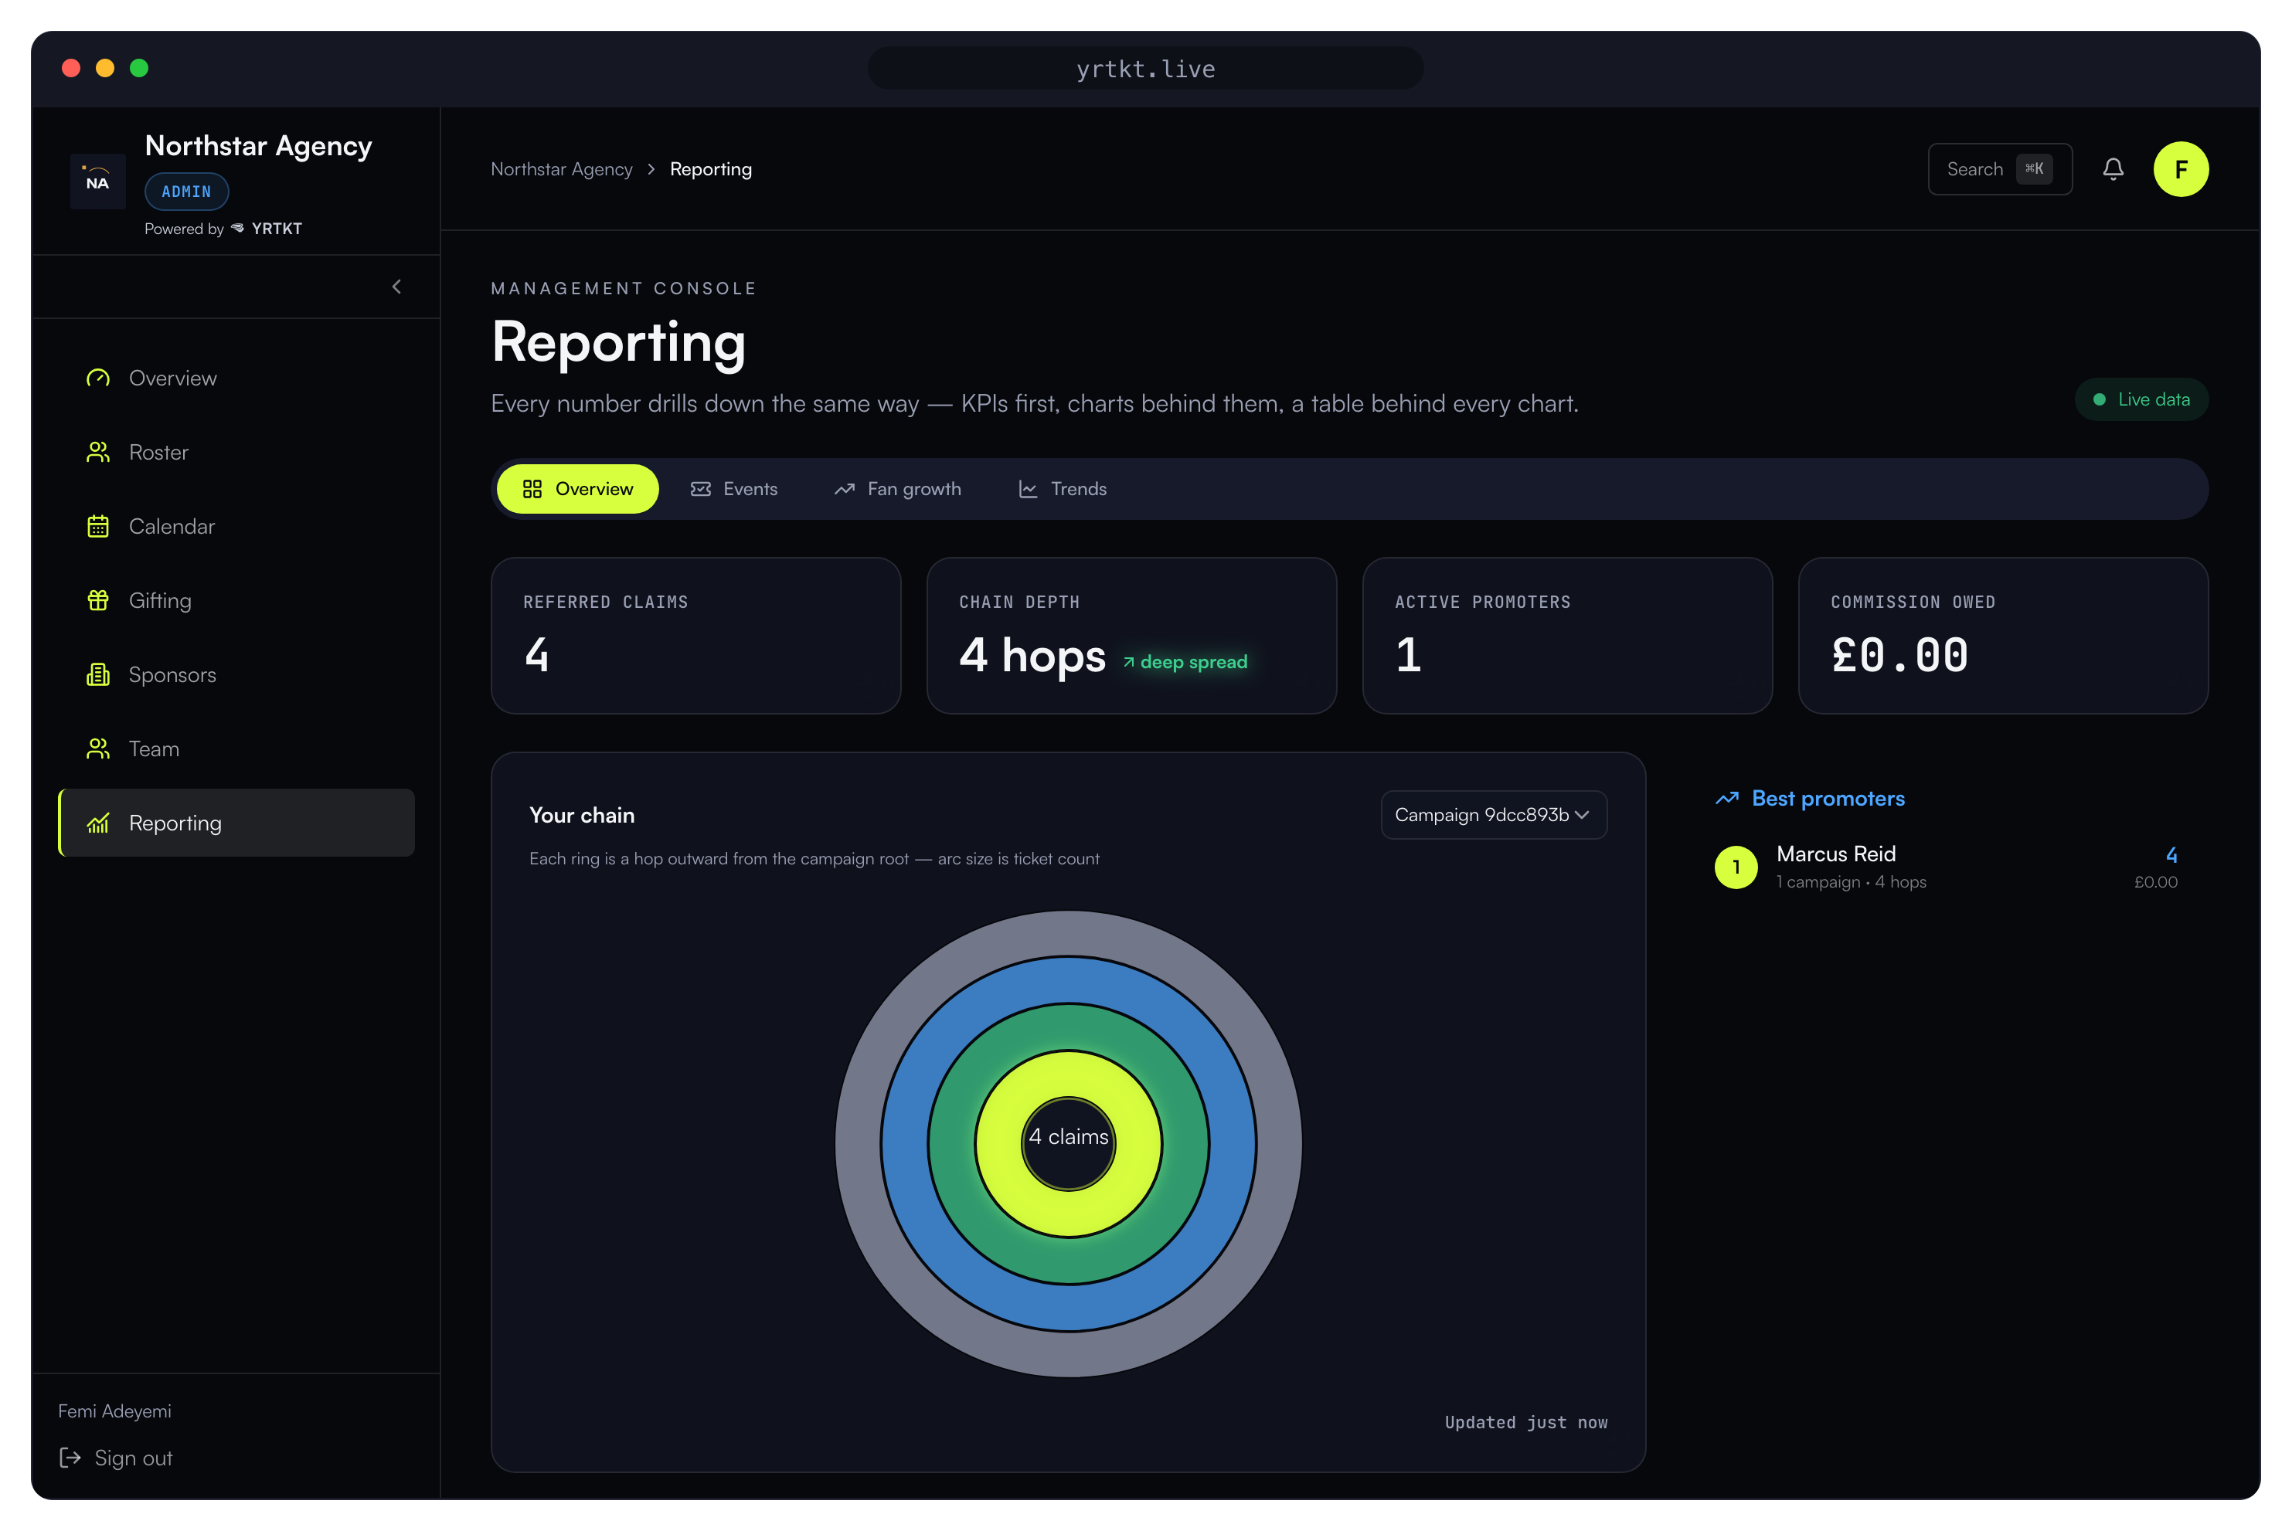Open Calendar in the sidebar
This screenshot has width=2292, height=1531.
click(x=236, y=526)
